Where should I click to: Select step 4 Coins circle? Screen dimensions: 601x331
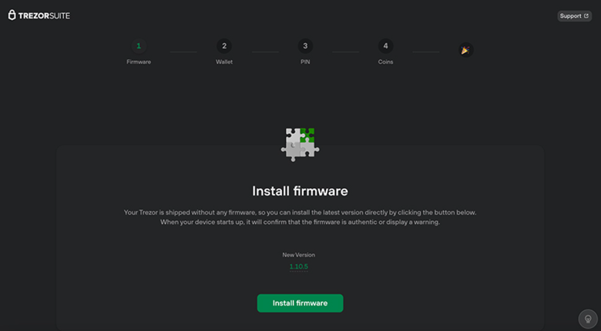coord(385,46)
